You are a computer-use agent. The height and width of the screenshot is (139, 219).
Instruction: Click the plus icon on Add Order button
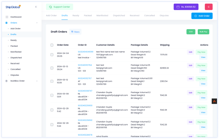point(195,16)
